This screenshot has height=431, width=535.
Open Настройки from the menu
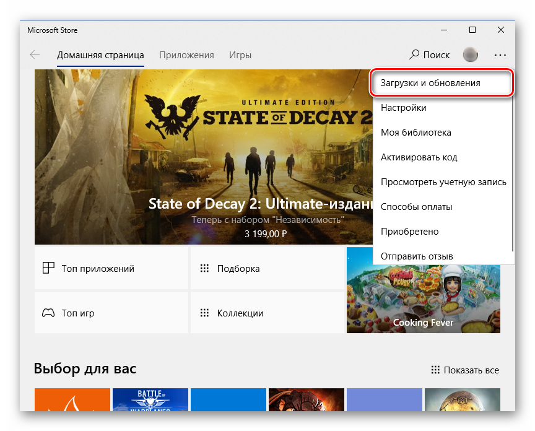pyautogui.click(x=404, y=108)
